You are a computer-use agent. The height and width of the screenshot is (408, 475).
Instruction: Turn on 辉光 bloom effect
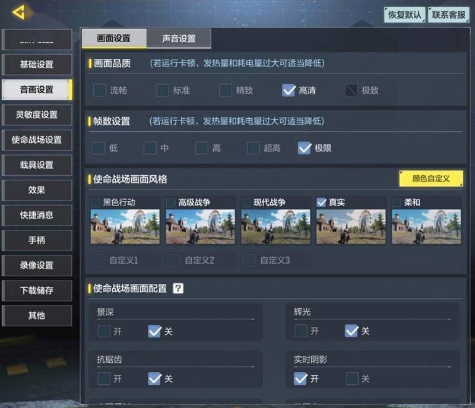[x=301, y=331]
